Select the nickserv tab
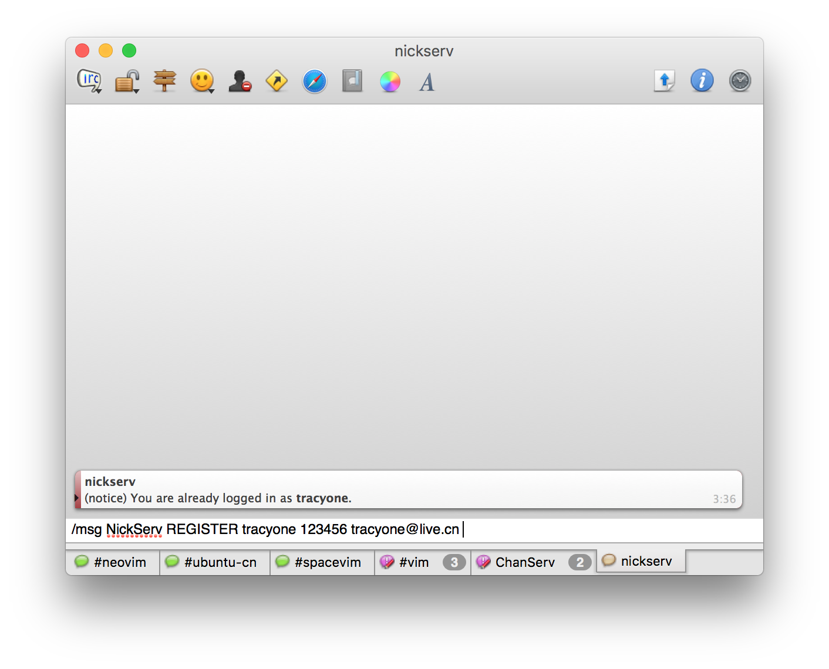 tap(641, 561)
